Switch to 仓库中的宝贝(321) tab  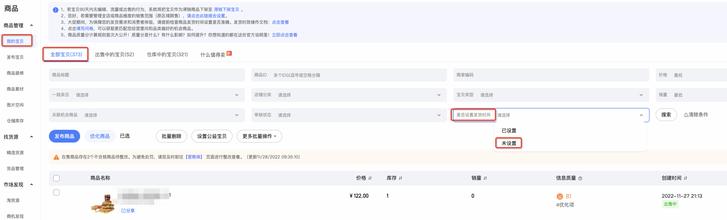pos(167,54)
